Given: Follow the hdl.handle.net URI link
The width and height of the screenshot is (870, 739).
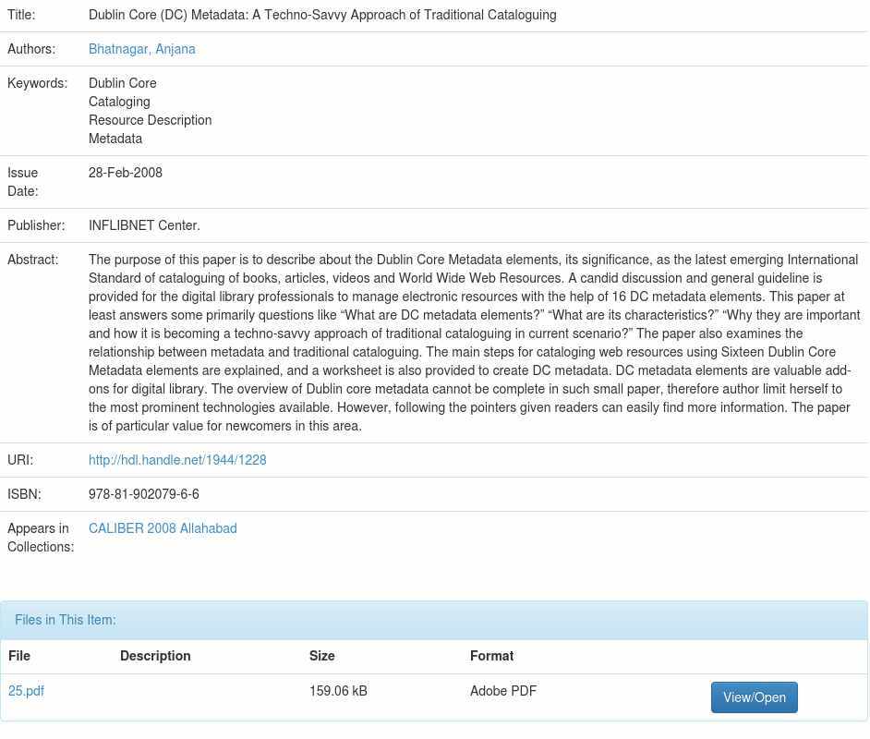Looking at the screenshot, I should pos(177,460).
